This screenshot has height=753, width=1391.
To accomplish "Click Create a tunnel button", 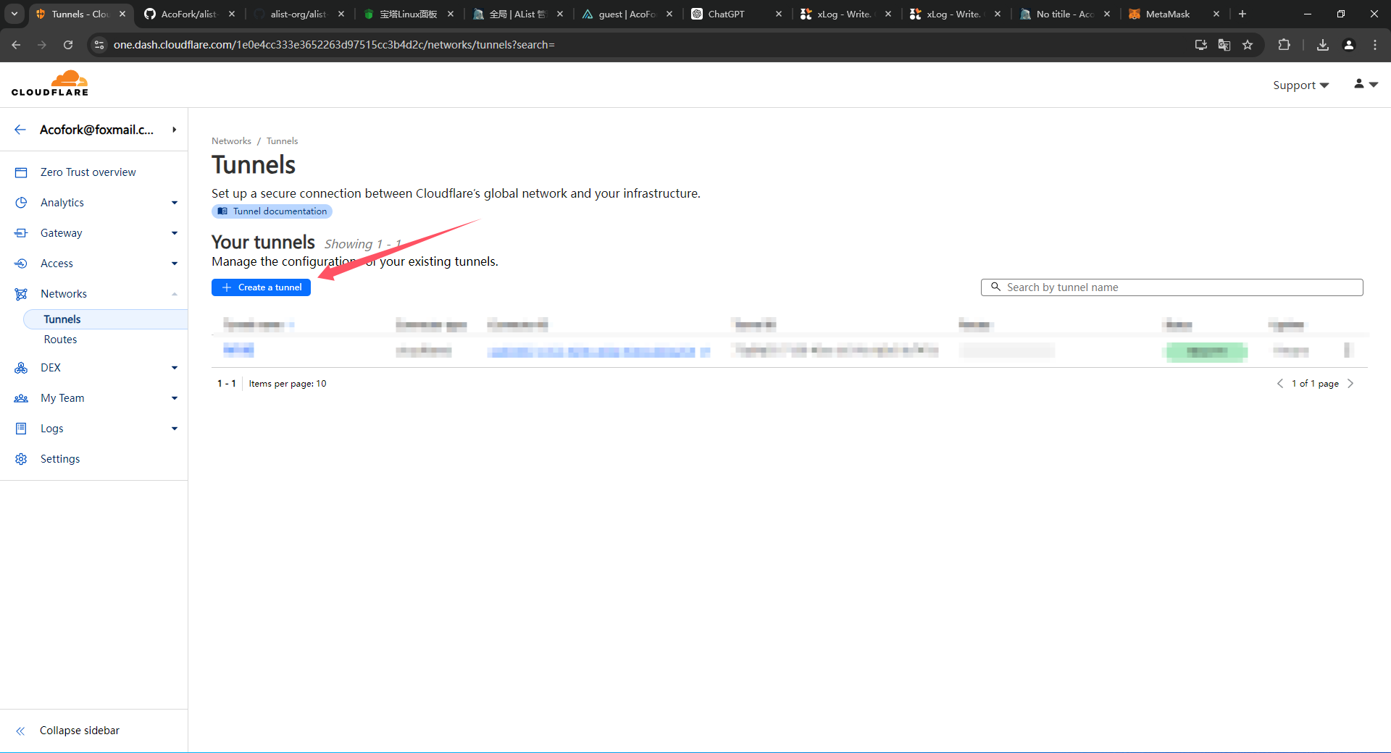I will click(261, 287).
